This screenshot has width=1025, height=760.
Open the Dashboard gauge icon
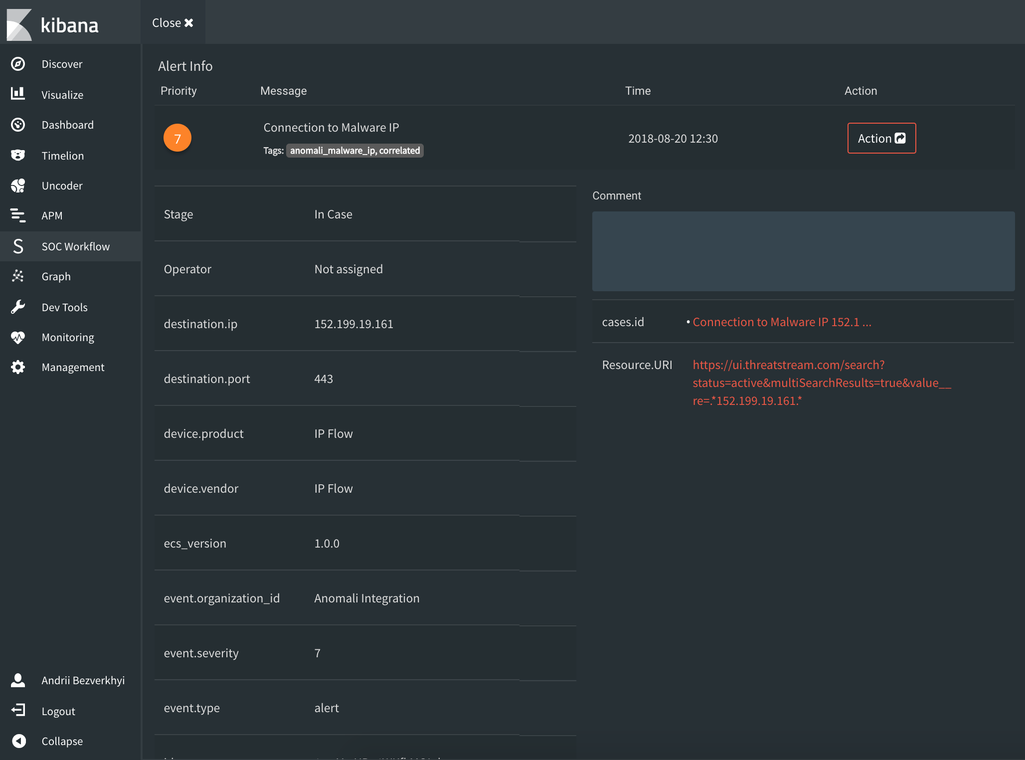click(x=18, y=125)
